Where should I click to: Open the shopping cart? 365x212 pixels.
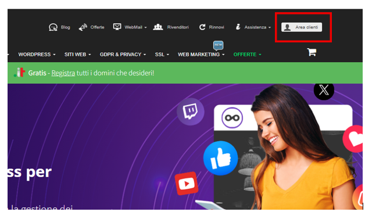[x=312, y=52]
